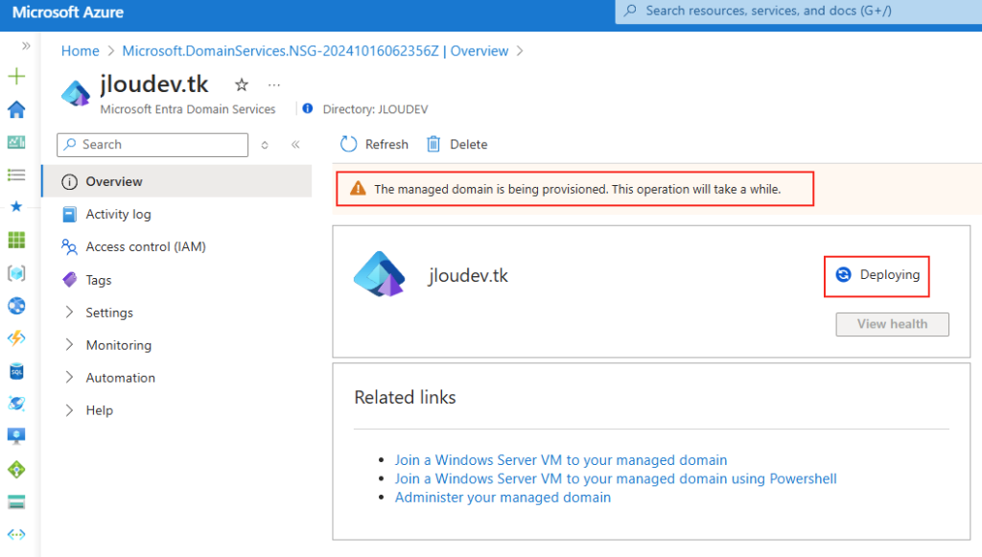Open SQL databases icon in sidebar

16,371
